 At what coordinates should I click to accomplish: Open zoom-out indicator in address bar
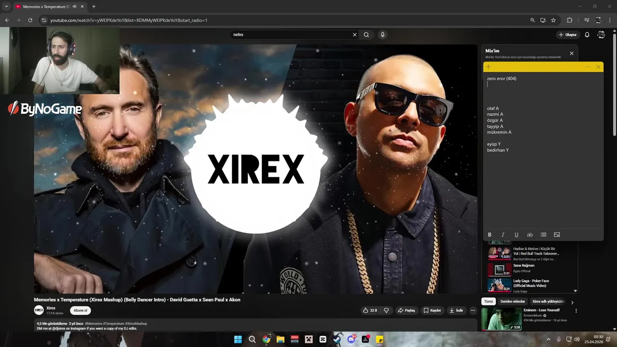pyautogui.click(x=532, y=20)
